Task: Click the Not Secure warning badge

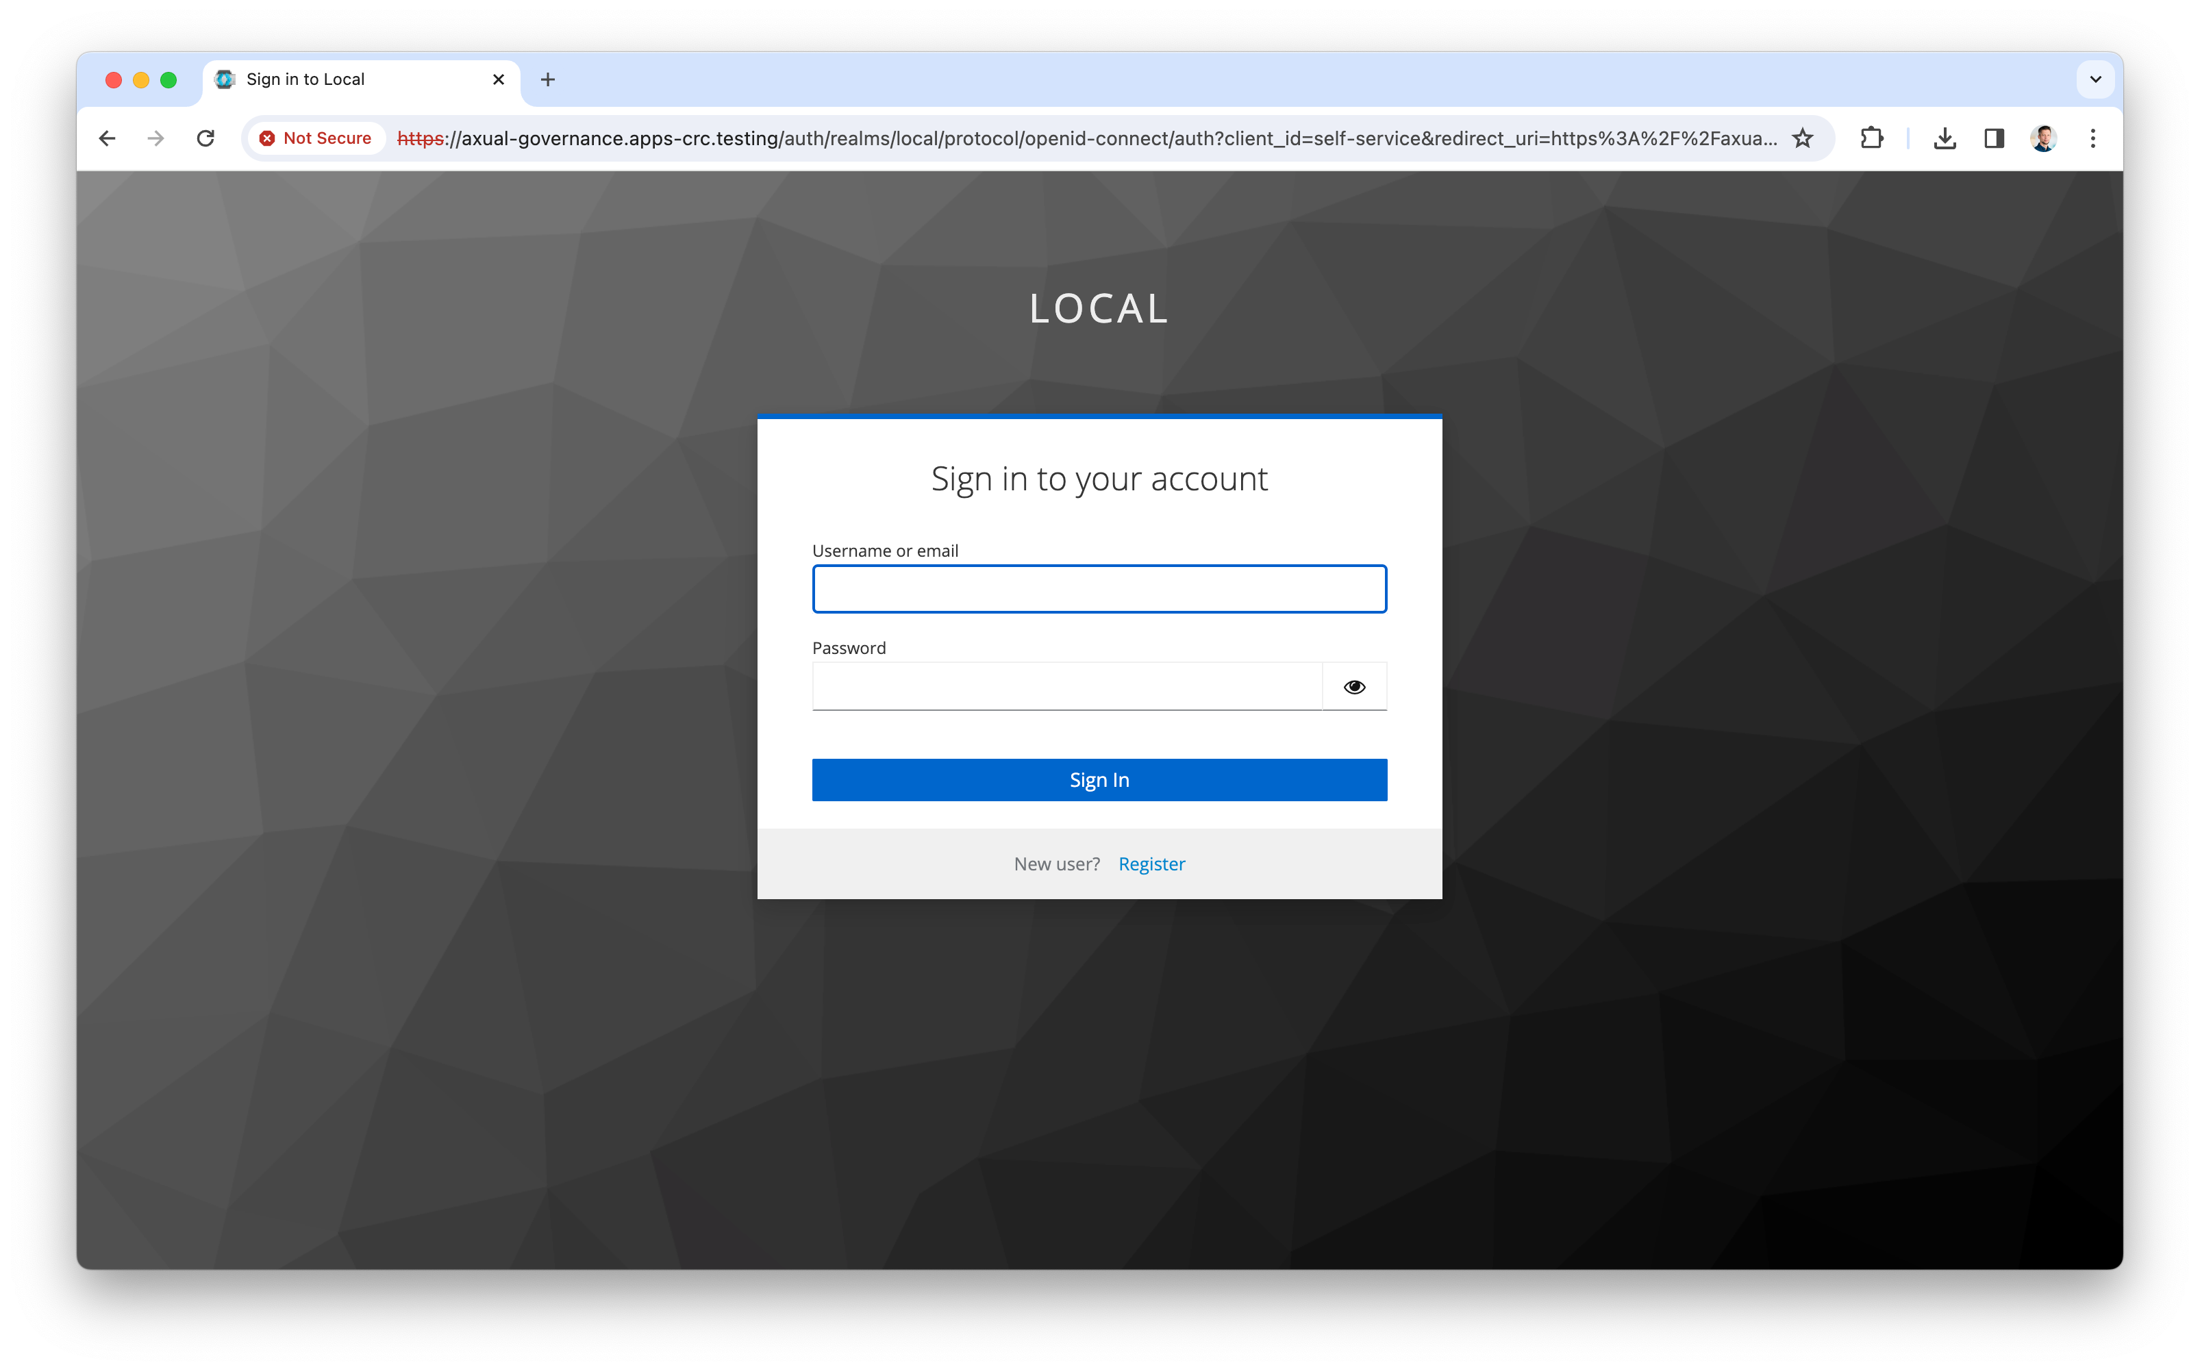Action: tap(316, 138)
